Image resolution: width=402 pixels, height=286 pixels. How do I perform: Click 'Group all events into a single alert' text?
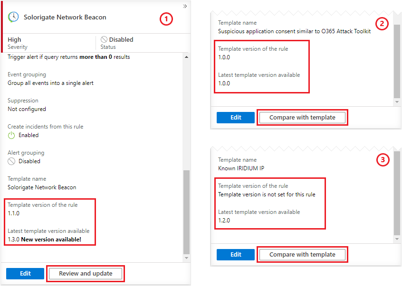(x=50, y=83)
